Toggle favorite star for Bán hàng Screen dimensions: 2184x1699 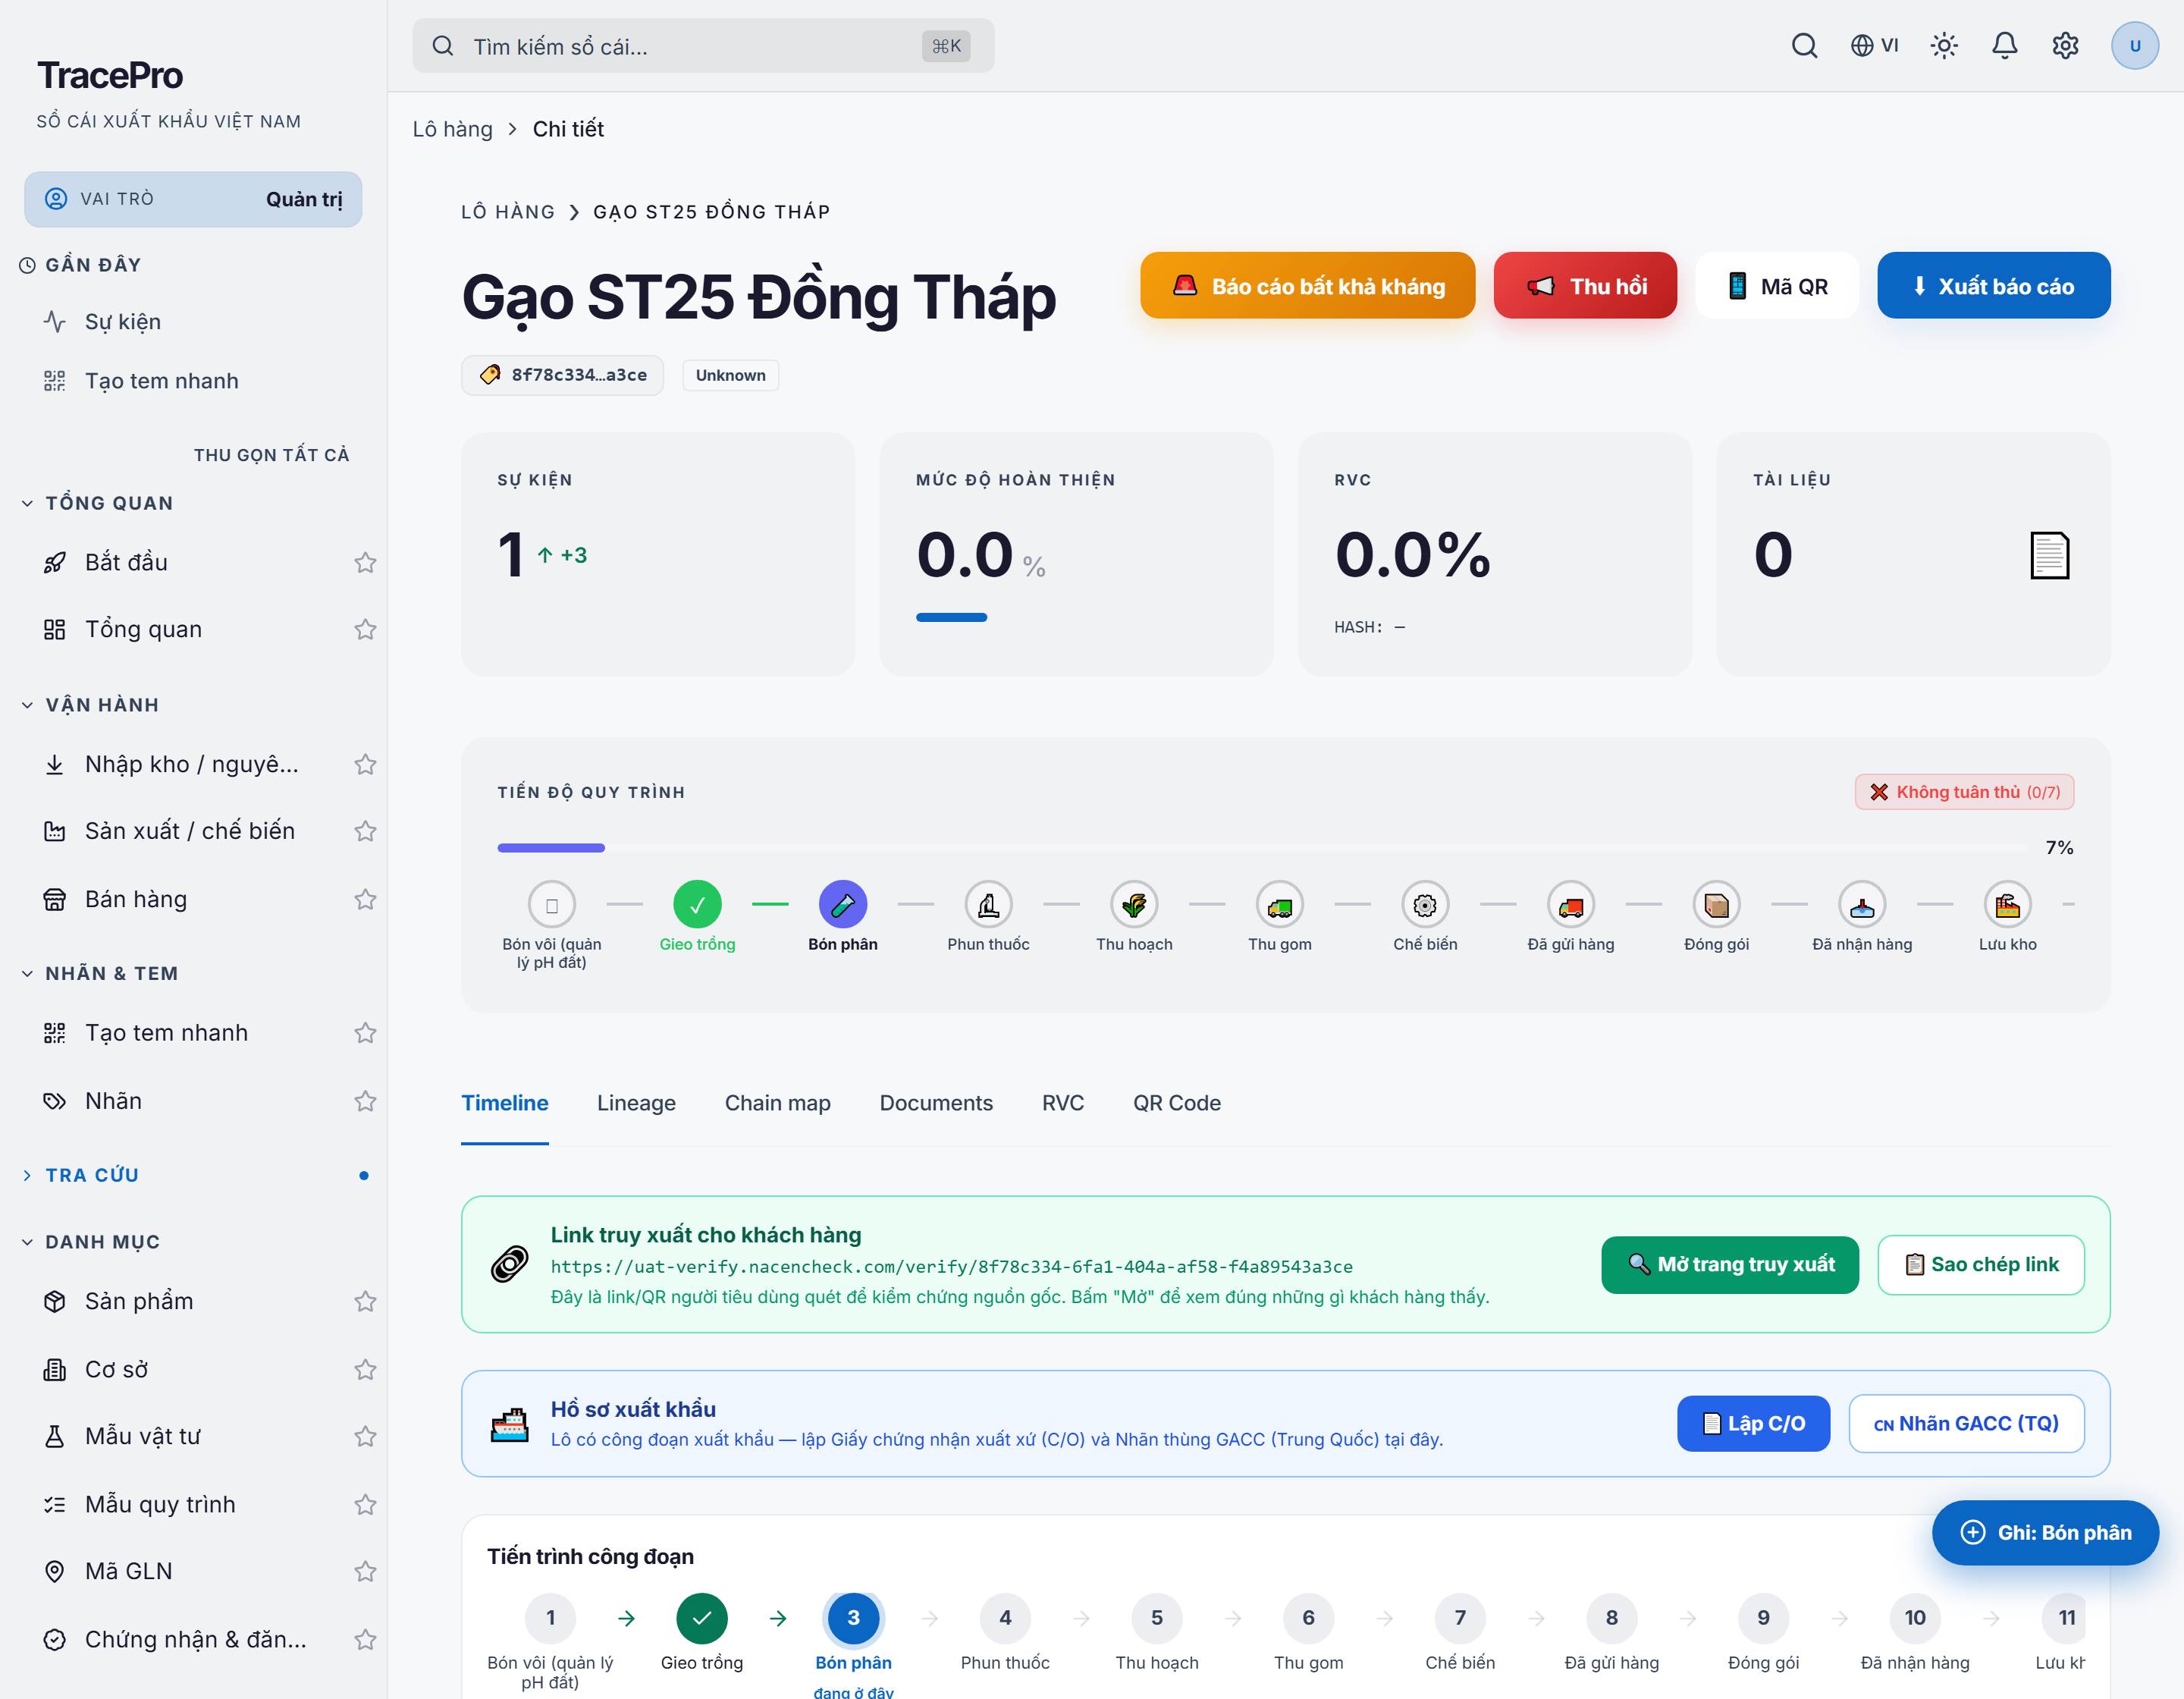pyautogui.click(x=365, y=899)
